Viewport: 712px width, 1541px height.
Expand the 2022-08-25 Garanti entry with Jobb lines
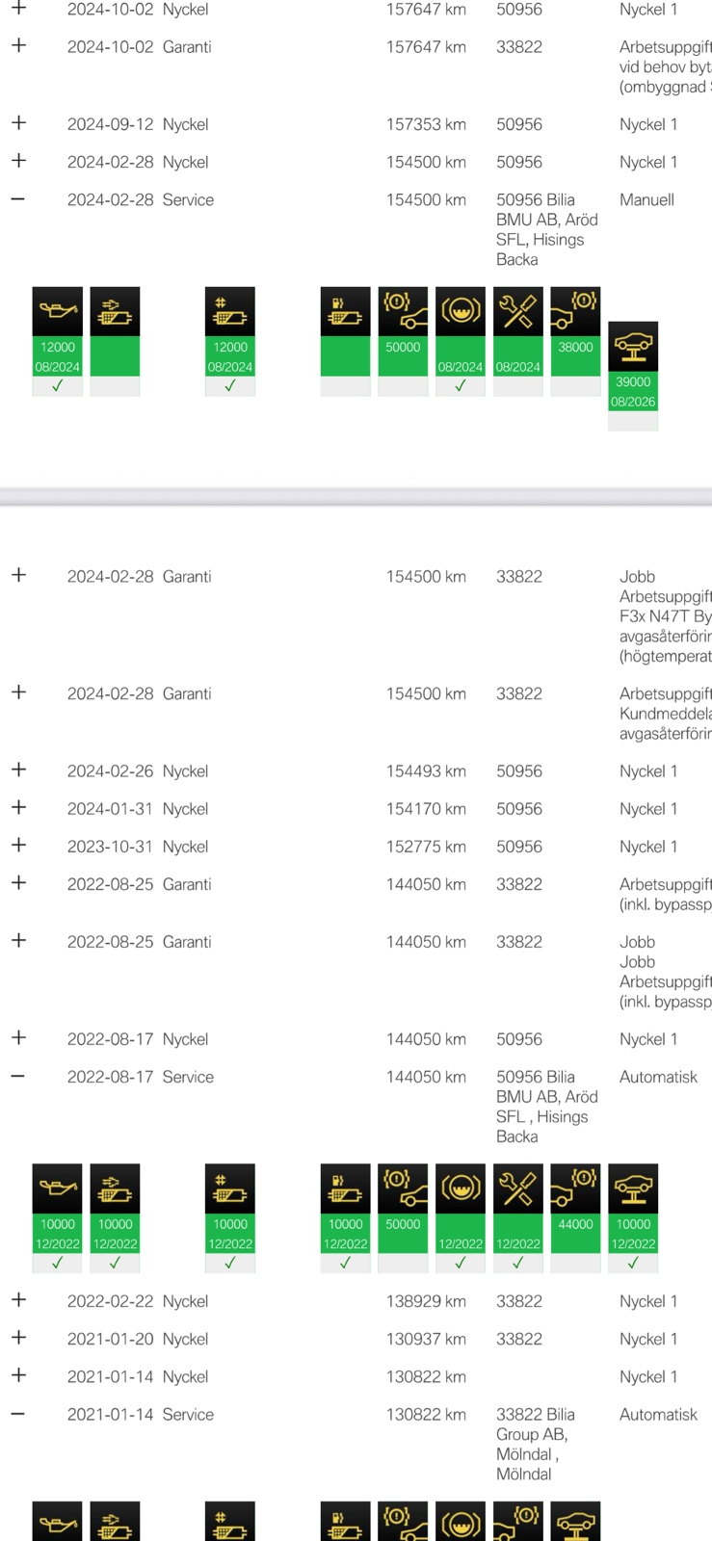pos(18,941)
